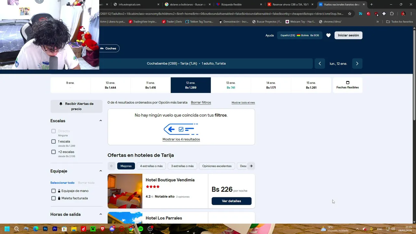Open Windows Start menu
The image size is (416, 234).
pos(7,229)
